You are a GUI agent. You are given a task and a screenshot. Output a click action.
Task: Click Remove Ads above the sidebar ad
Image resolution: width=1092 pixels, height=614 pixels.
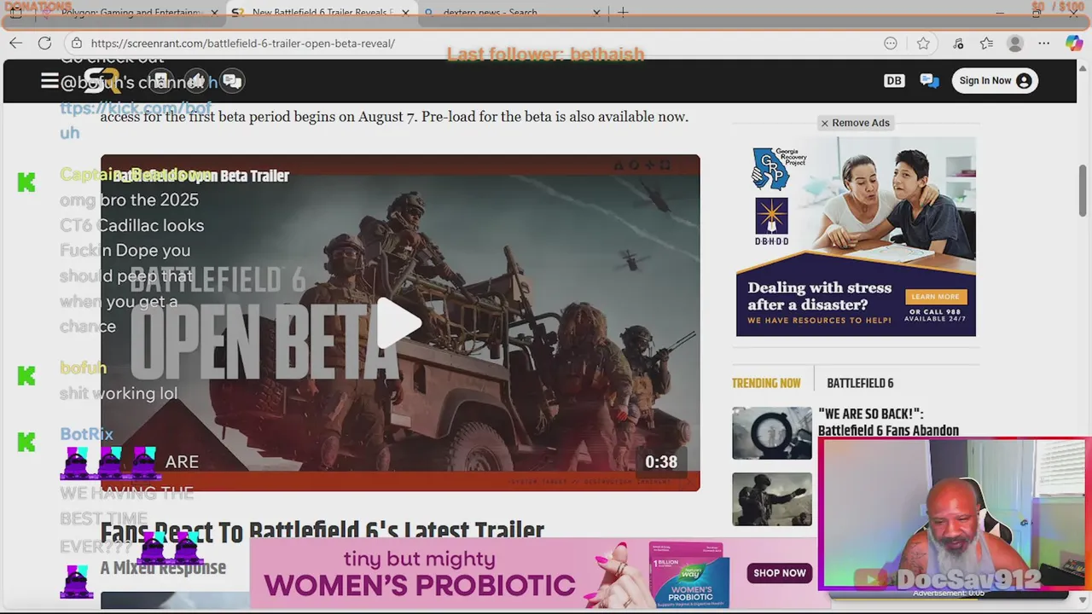tap(855, 123)
